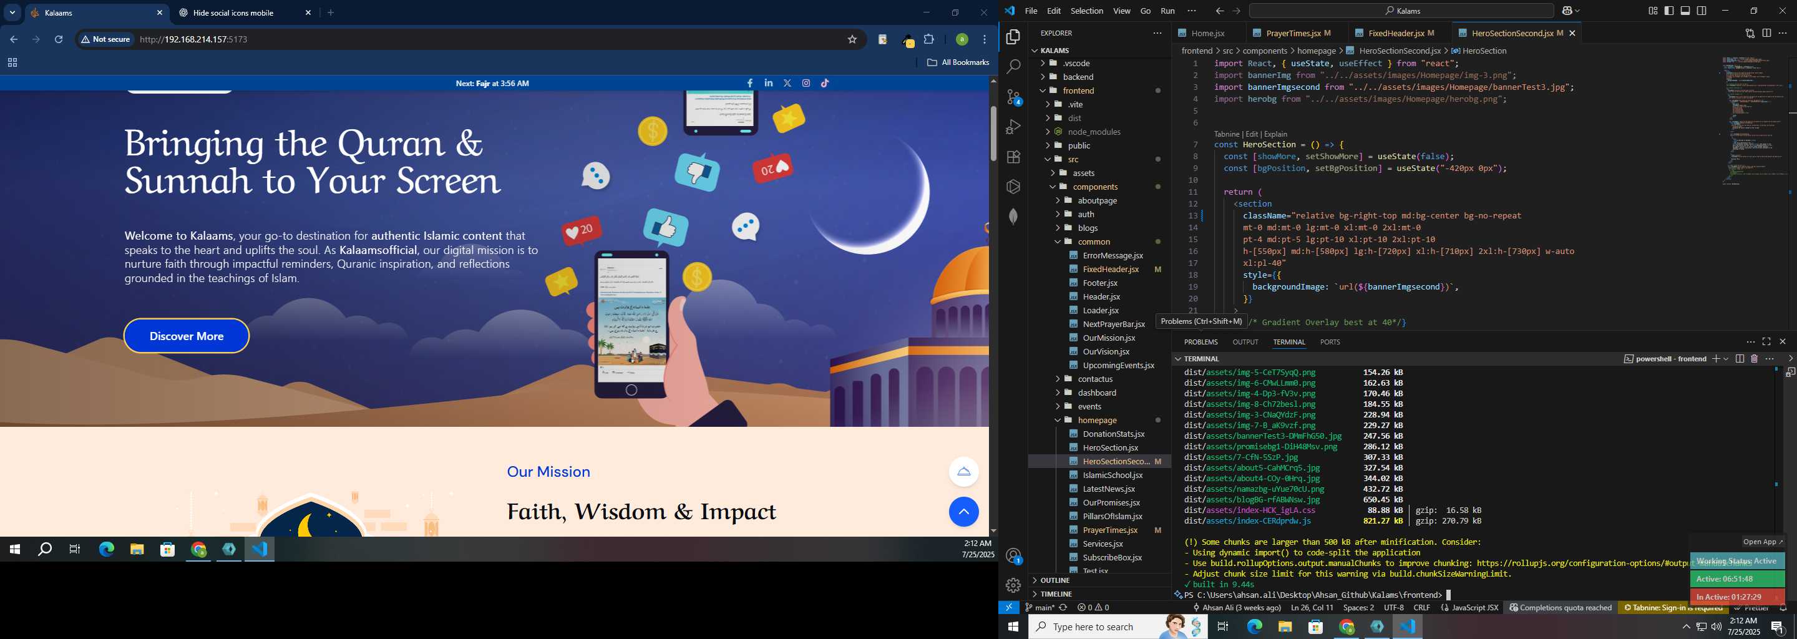This screenshot has width=1797, height=639.
Task: Switch to the OUTPUT panel tab
Action: click(1245, 342)
